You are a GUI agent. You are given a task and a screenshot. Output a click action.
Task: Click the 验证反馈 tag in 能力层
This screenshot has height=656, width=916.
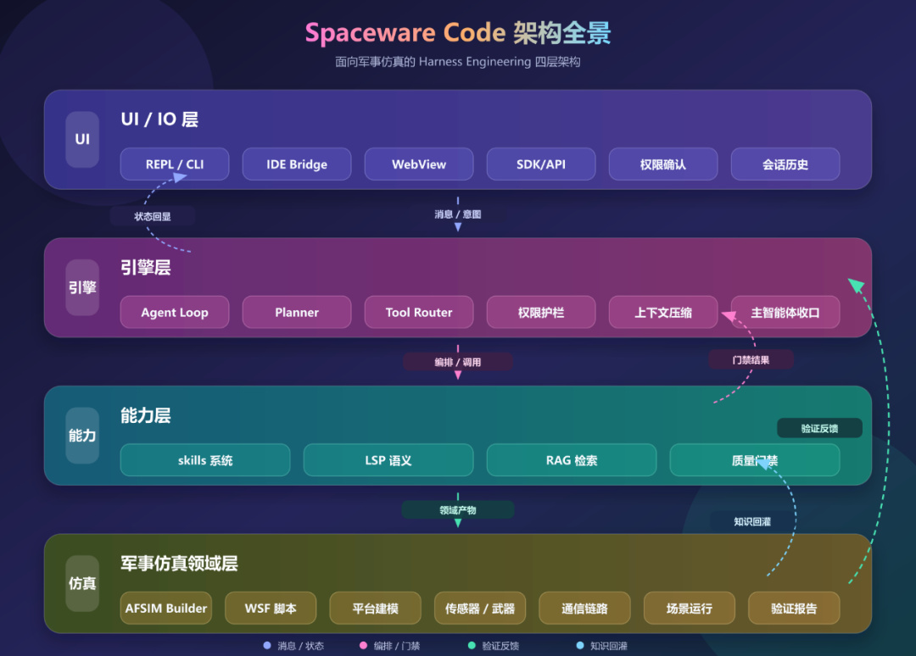coord(819,428)
